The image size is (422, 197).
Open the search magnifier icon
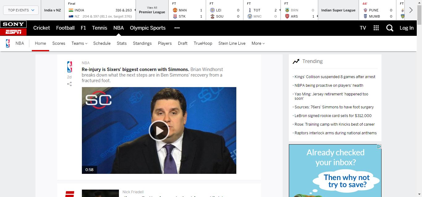(390, 28)
